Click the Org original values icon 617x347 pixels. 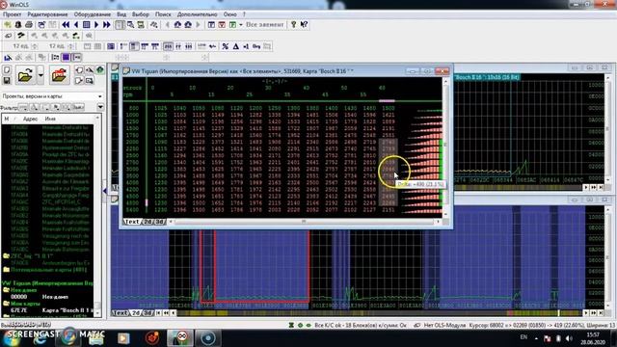pos(256,46)
